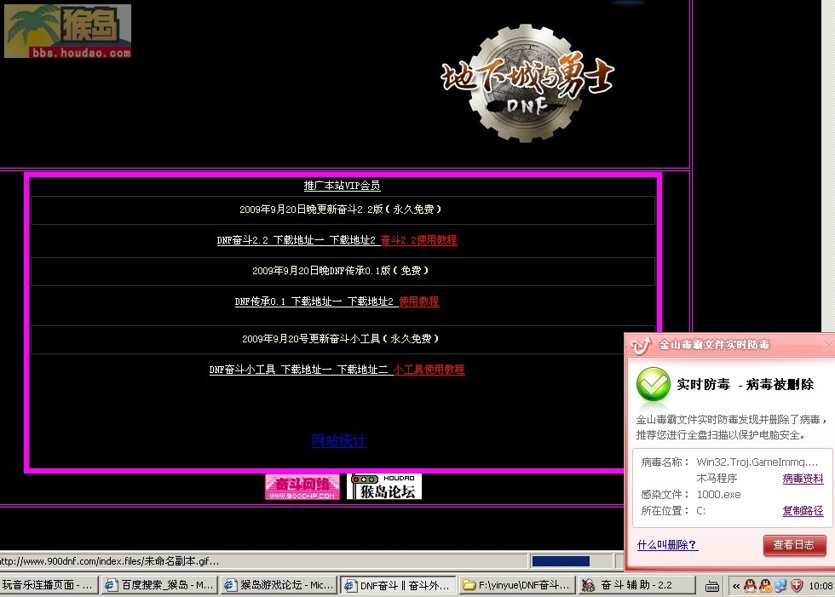
Task: Click 复制路径 in the antivirus popup
Action: click(803, 511)
